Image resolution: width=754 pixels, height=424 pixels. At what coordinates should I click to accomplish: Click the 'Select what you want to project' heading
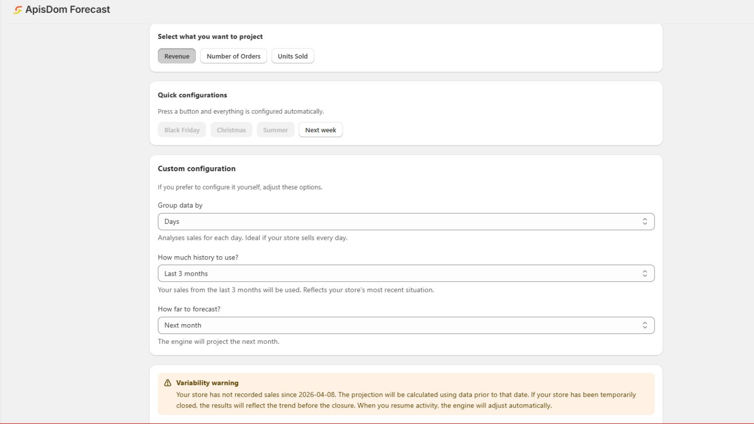pyautogui.click(x=210, y=37)
